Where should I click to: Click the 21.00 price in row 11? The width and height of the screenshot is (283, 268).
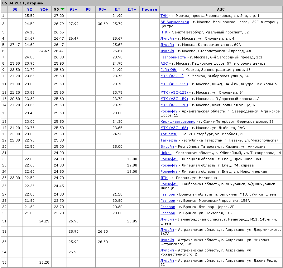click(15, 84)
